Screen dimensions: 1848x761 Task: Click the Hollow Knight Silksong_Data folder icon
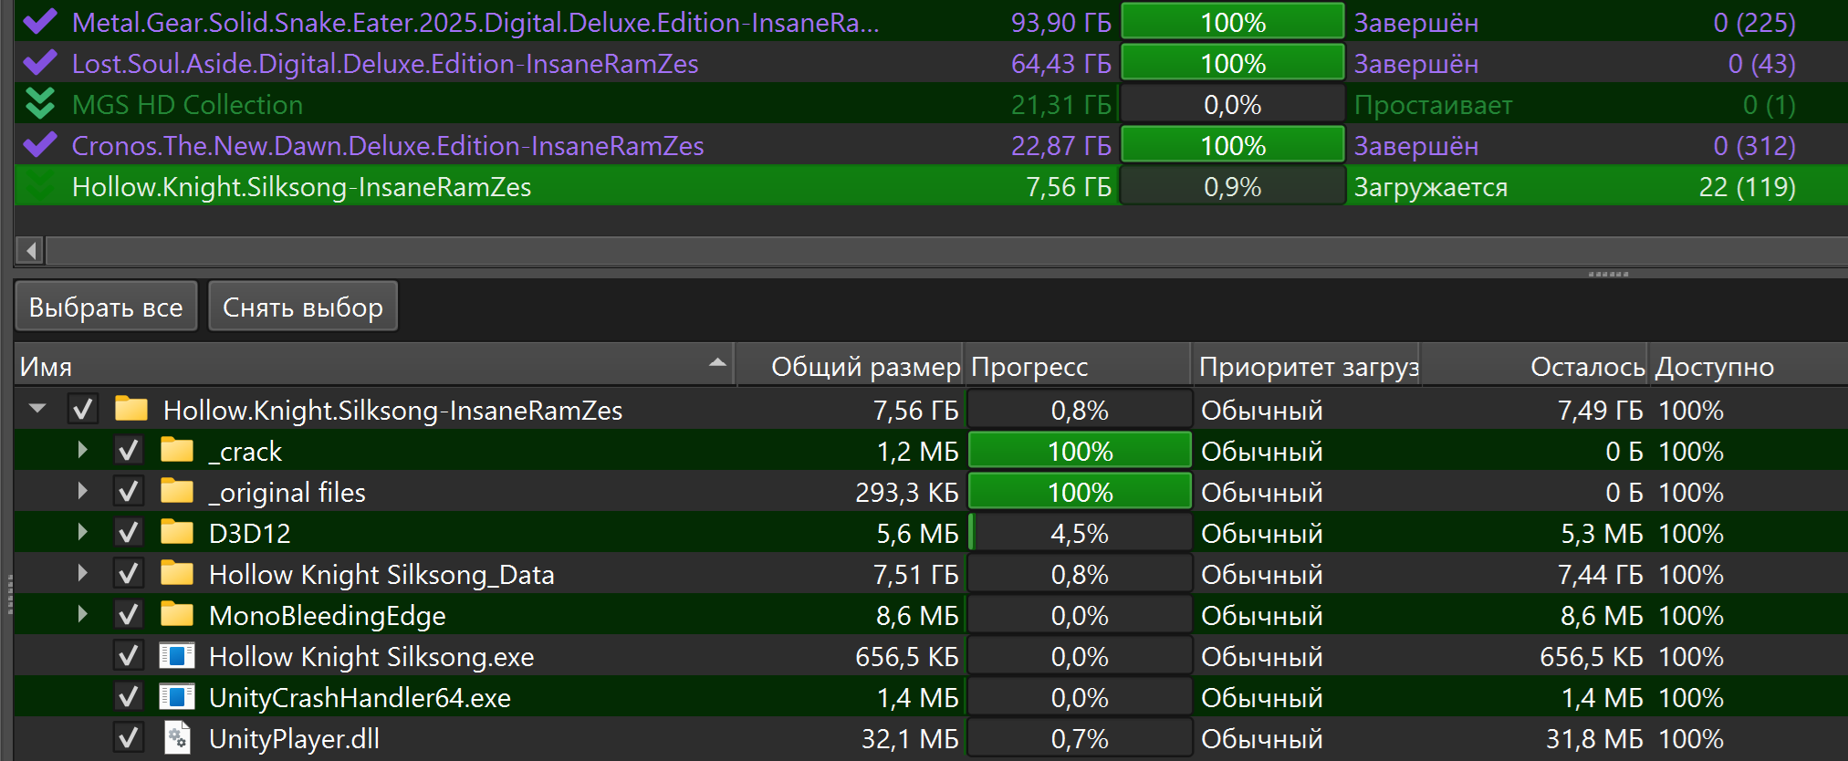(177, 573)
